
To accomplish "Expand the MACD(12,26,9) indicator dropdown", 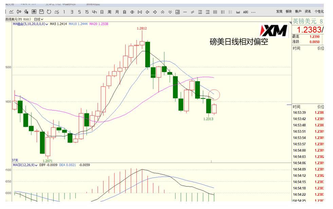I will pyautogui.click(x=25, y=165).
